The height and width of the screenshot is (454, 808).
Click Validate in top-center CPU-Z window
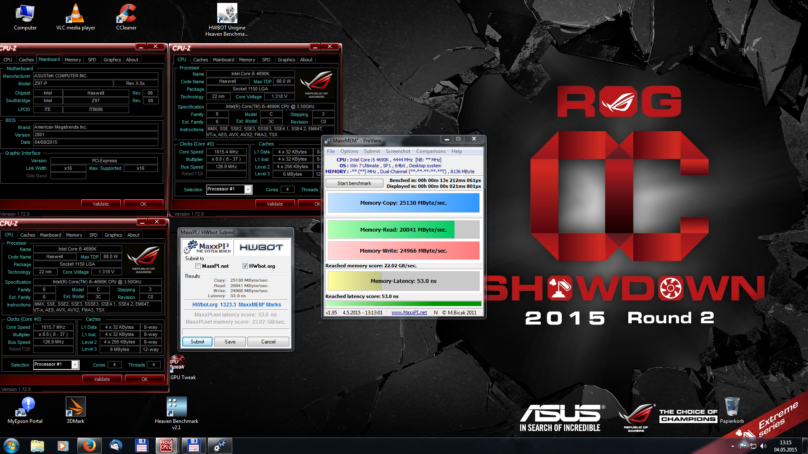click(275, 204)
